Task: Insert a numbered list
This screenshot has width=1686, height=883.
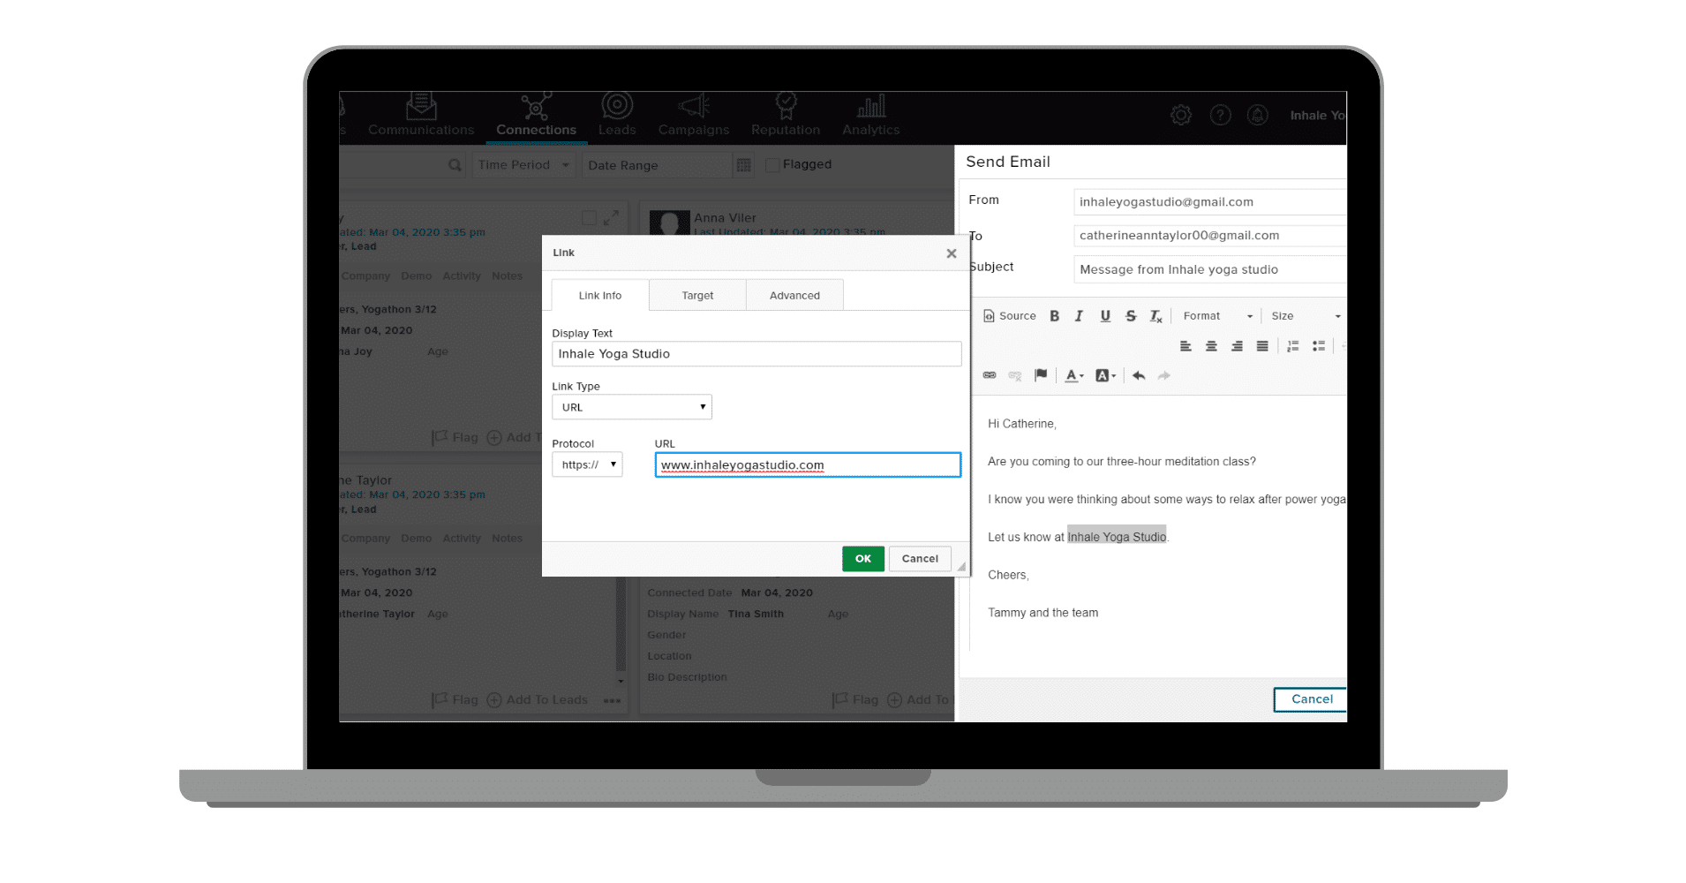Action: point(1292,346)
